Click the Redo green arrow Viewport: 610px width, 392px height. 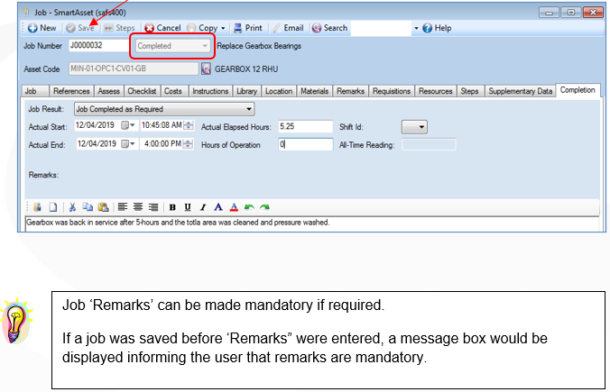[264, 207]
